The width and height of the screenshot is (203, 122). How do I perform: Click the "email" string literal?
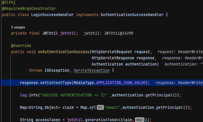click(x=112, y=107)
